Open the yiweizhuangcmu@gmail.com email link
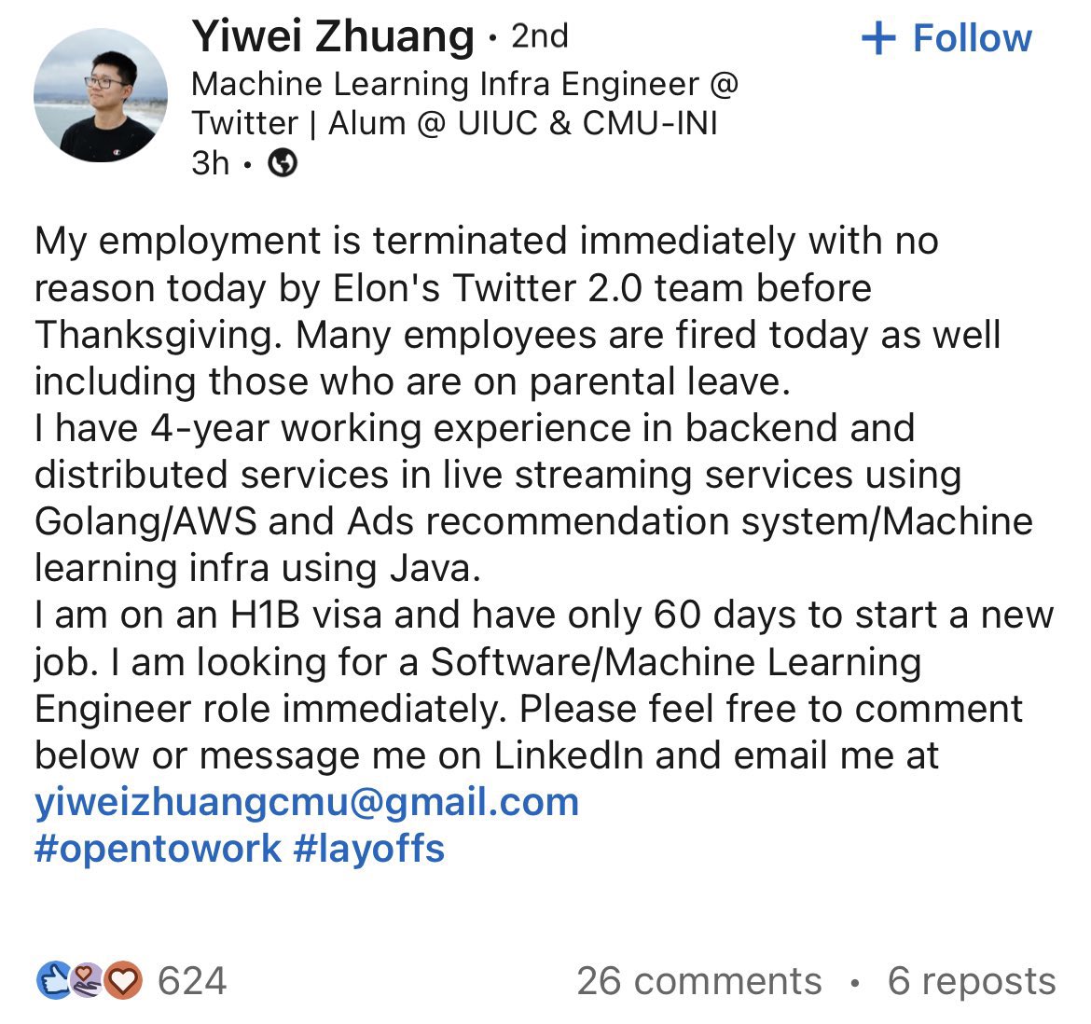The height and width of the screenshot is (1024, 1091). tap(307, 802)
